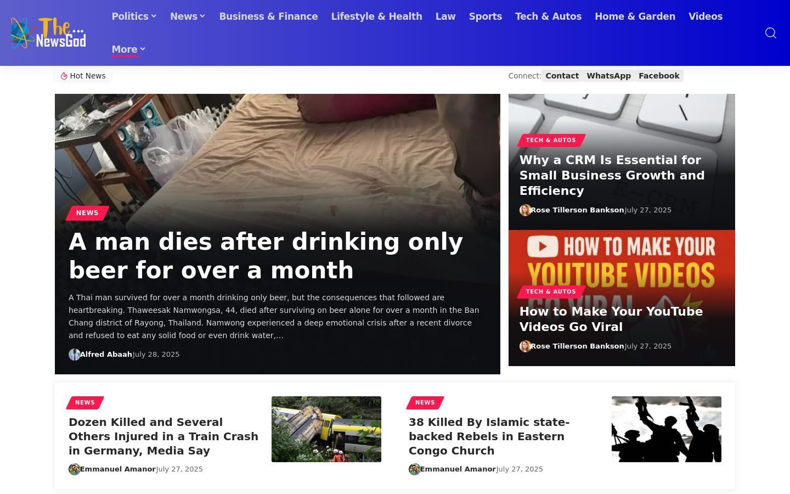Expand the News menu chevron
Viewport: 790px width, 494px height.
tap(202, 16)
